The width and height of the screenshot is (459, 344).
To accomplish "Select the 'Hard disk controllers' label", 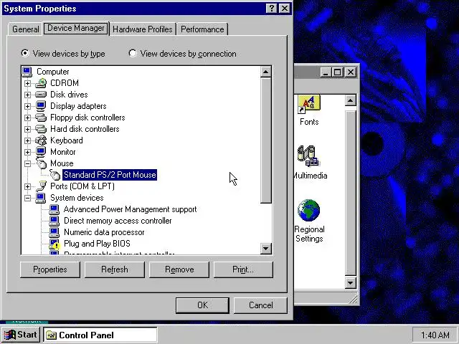I will [x=85, y=129].
